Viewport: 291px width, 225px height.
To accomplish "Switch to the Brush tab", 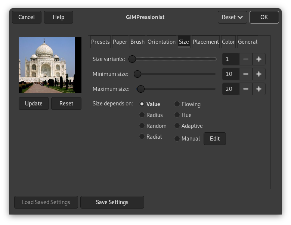I will click(137, 42).
